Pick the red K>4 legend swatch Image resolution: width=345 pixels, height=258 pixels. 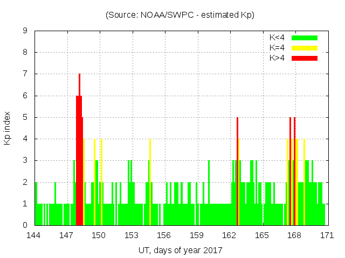click(x=305, y=58)
